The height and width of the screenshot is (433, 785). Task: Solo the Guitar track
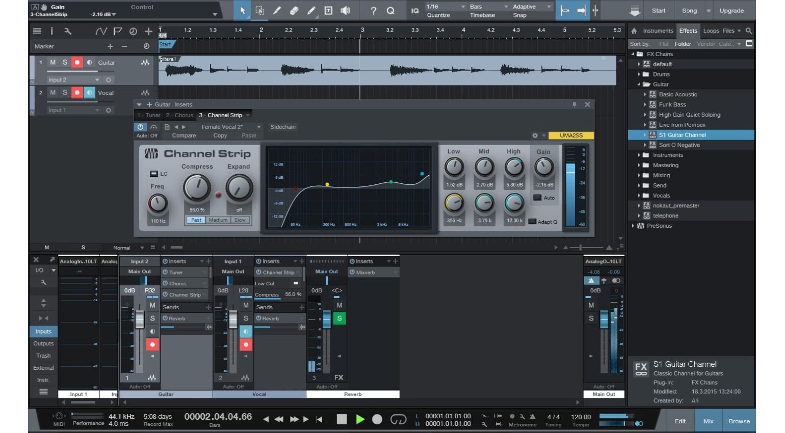pos(65,62)
